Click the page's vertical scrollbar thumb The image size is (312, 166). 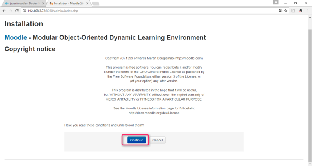point(310,95)
